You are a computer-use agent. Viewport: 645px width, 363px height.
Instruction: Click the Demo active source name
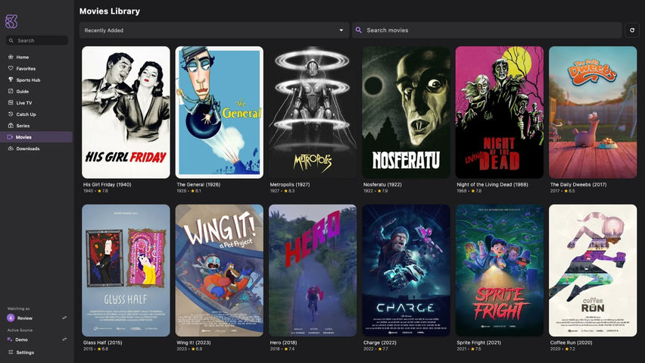click(x=21, y=340)
